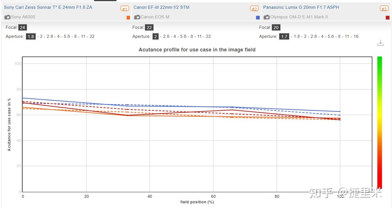Choose aperture 5.6 for the Panasonic lens
392x209 pixels.
331,36
